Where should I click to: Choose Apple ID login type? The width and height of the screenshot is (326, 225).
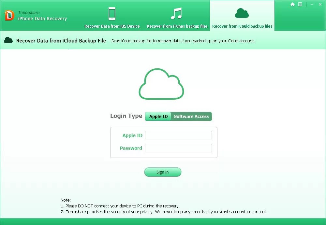tap(158, 116)
